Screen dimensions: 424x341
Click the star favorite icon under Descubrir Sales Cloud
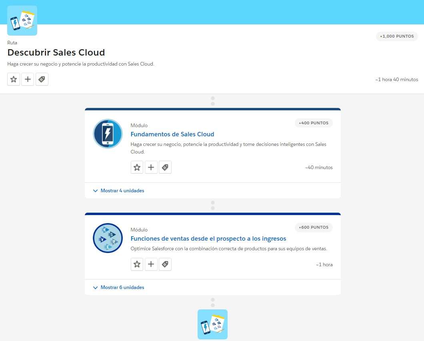[14, 79]
